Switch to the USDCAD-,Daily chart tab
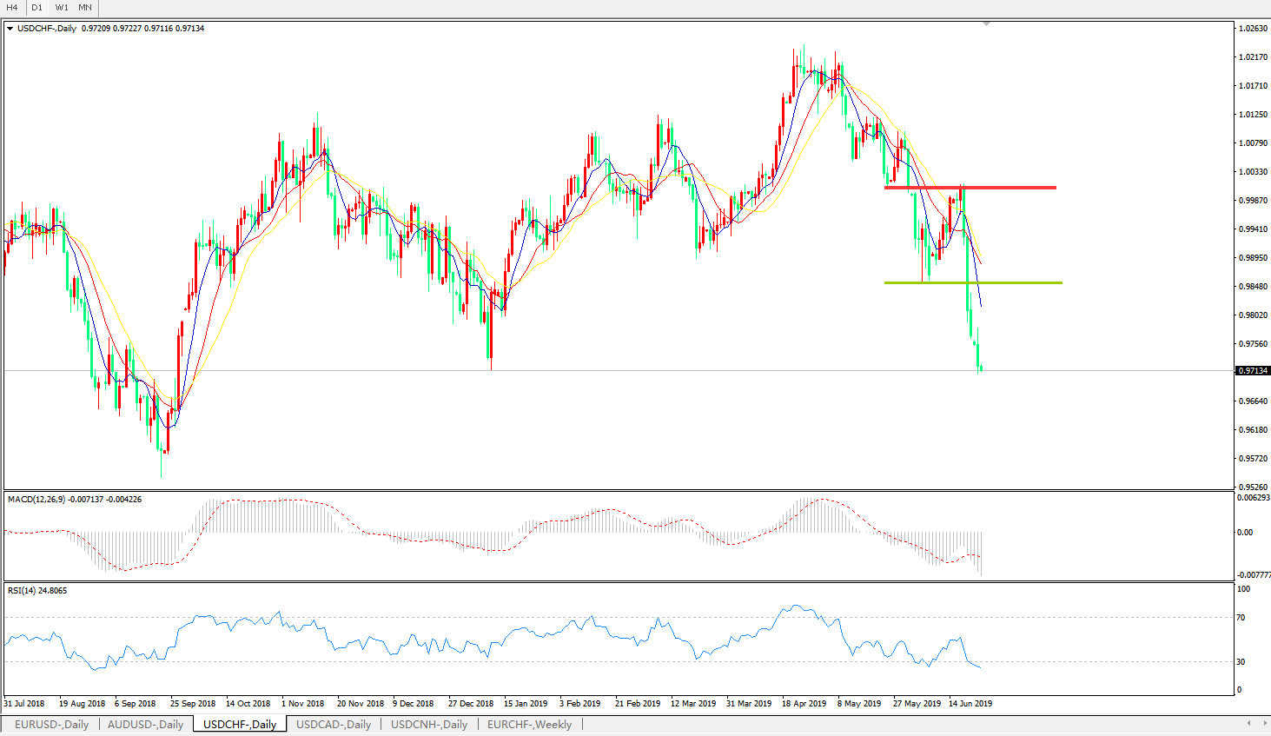Image resolution: width=1271 pixels, height=736 pixels. click(334, 724)
